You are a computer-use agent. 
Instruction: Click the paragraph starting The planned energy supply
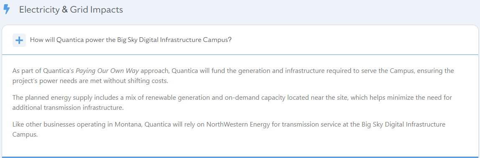click(x=232, y=103)
